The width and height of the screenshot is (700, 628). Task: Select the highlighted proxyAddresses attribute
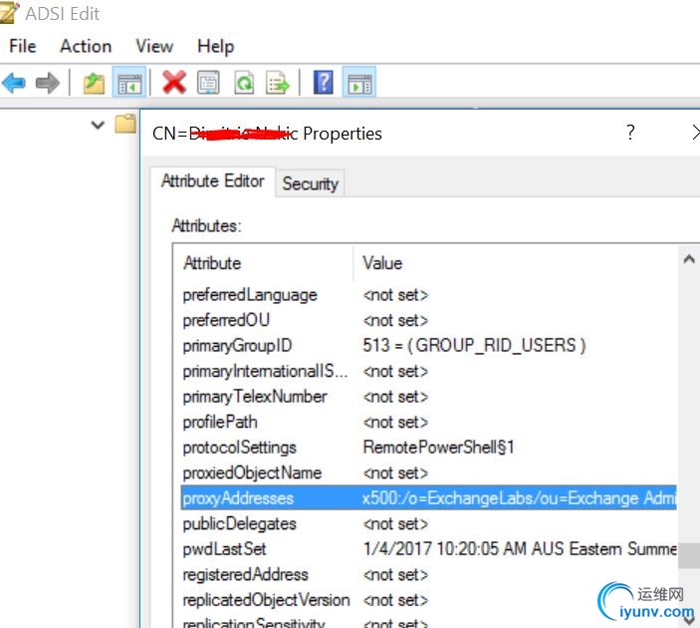(428, 498)
